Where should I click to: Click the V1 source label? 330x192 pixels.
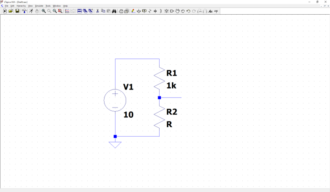pyautogui.click(x=128, y=87)
